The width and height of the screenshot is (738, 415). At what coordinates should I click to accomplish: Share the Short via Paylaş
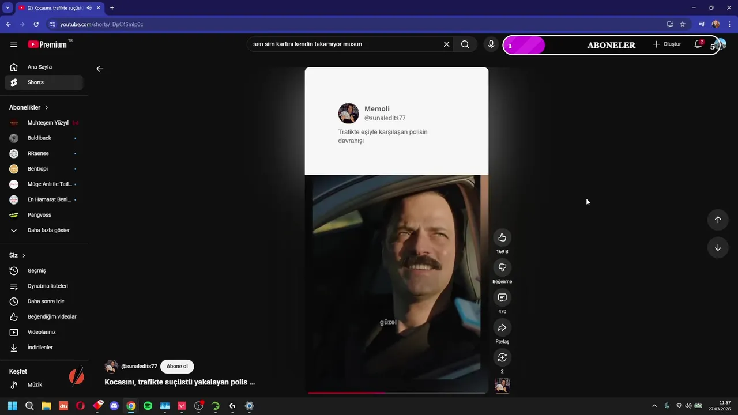point(502,327)
